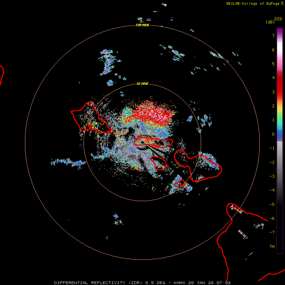The height and width of the screenshot is (285, 285).
Task: Click the [dB] unit label
Action: (270, 22)
